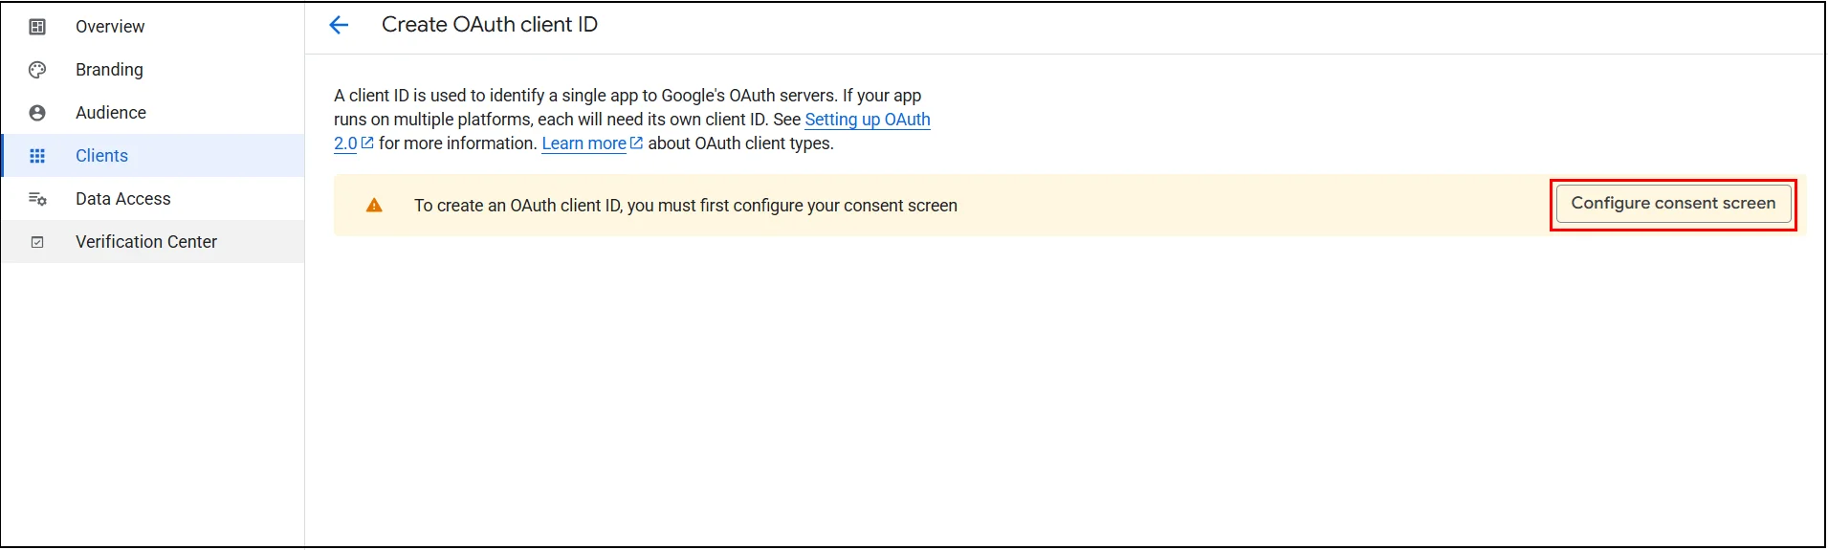
Task: Click the Verification Center checkbox icon
Action: pos(37,242)
